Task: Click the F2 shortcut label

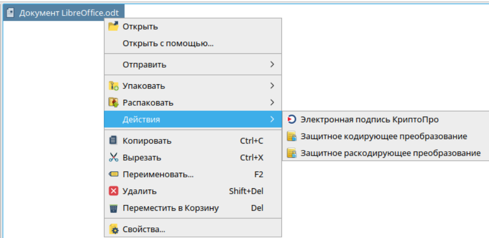Action: (x=259, y=174)
